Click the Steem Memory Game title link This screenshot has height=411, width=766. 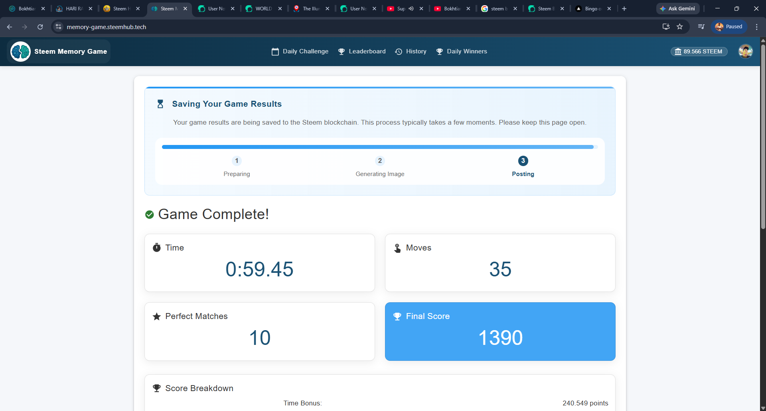click(x=71, y=51)
